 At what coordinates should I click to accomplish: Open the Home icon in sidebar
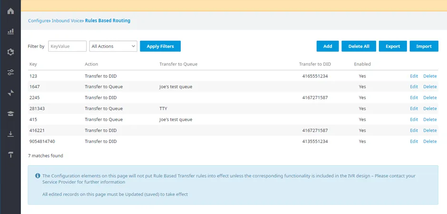tap(10, 11)
